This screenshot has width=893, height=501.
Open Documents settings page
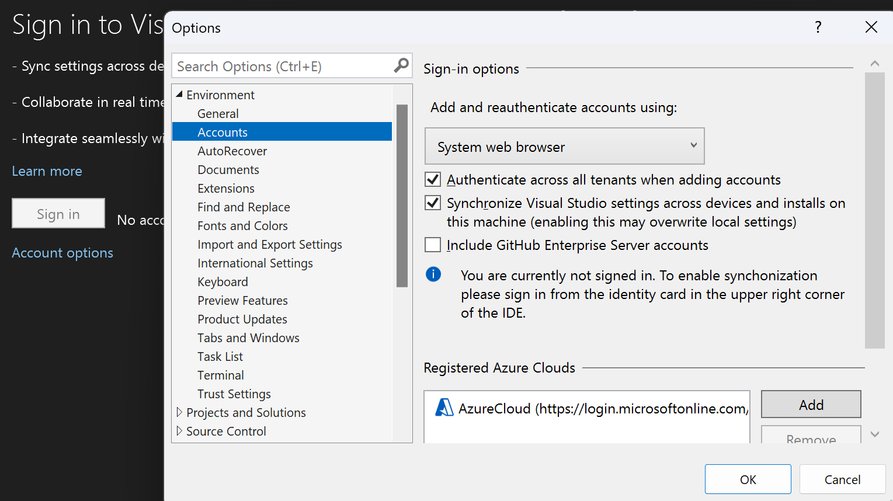228,169
